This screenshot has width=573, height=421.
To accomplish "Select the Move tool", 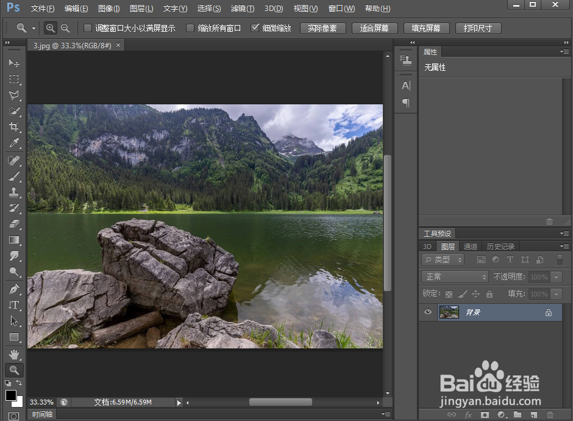I will point(14,63).
